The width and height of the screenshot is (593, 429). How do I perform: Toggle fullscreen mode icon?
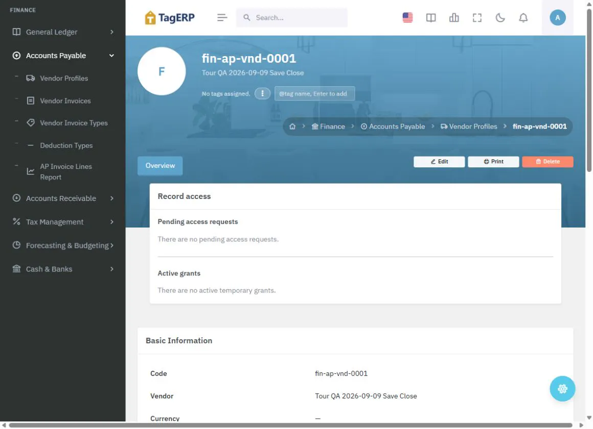pos(477,17)
